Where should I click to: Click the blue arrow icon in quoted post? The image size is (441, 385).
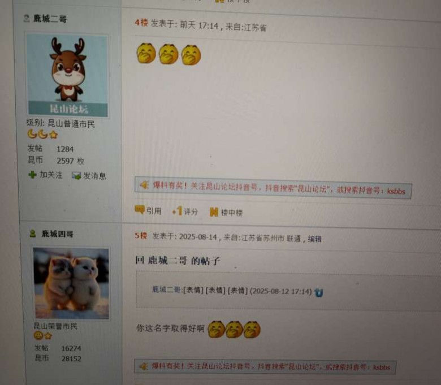(x=319, y=292)
